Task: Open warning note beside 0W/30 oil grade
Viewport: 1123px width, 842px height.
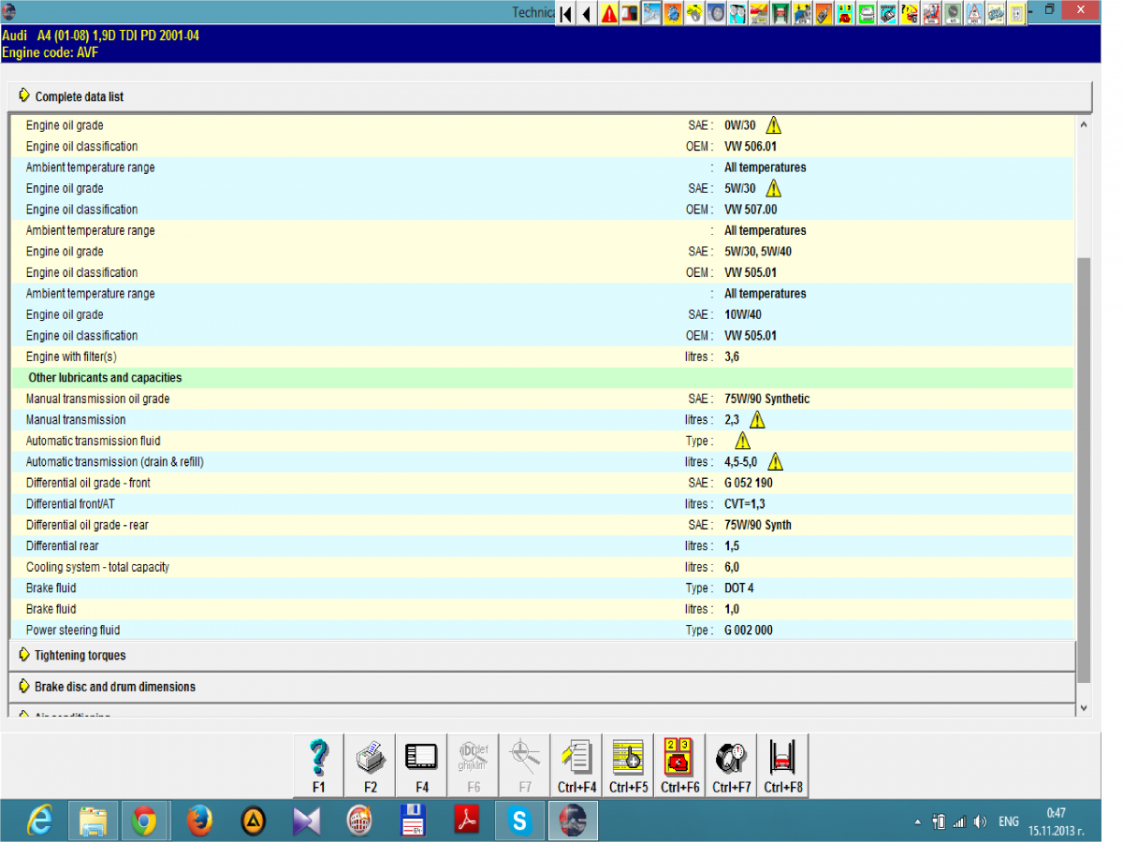Action: (773, 124)
